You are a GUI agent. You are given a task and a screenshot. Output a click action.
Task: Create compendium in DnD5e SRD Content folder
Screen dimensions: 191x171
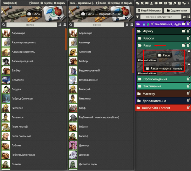[188, 108]
